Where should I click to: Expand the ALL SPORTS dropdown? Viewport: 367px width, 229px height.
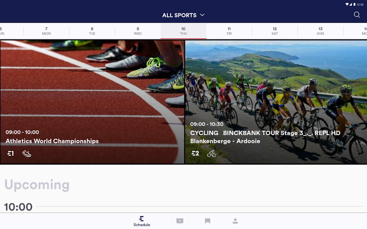[x=183, y=15]
